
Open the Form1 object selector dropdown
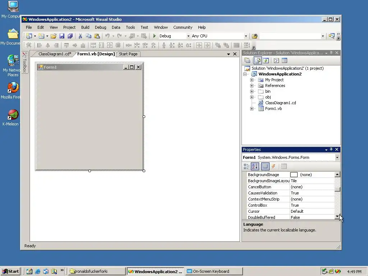337,157
